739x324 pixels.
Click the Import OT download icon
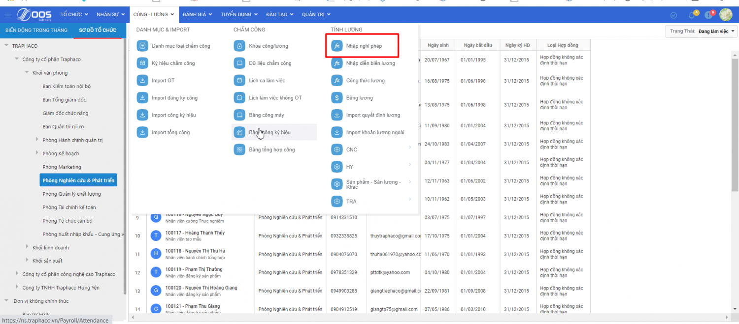(142, 80)
